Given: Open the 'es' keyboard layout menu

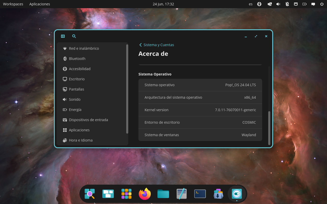Looking at the screenshot, I should [x=251, y=4].
